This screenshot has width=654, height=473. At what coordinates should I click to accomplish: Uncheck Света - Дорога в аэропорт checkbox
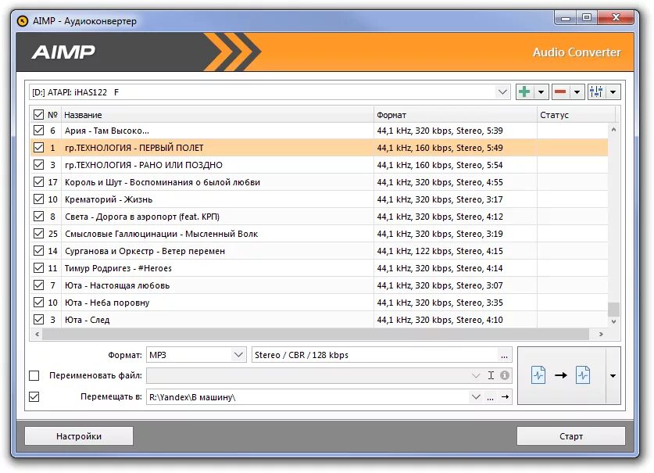point(38,217)
